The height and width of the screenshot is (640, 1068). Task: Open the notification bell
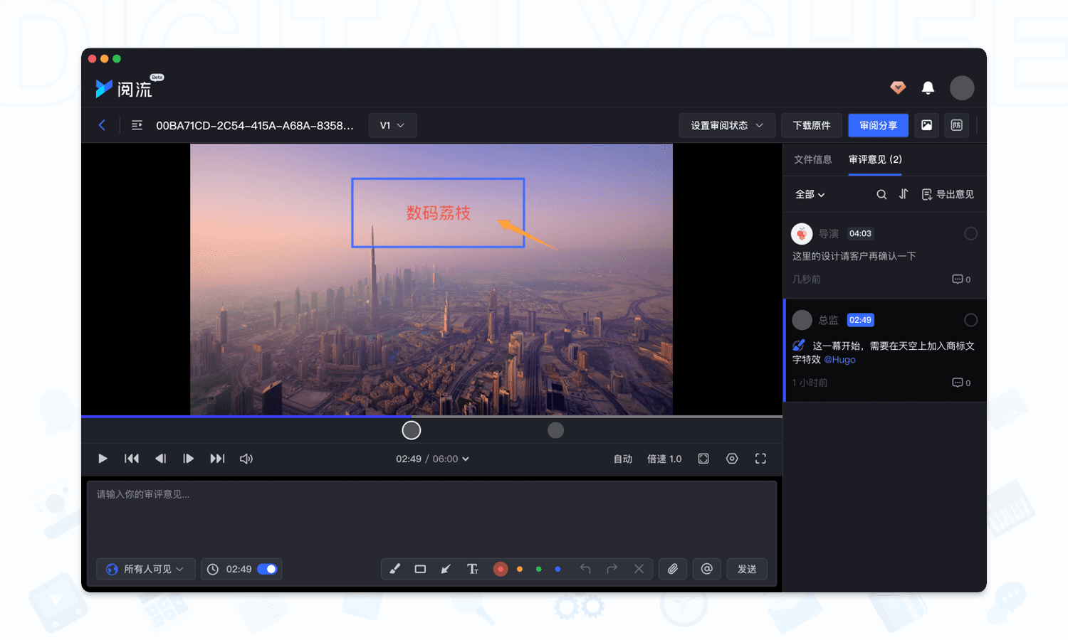[928, 87]
